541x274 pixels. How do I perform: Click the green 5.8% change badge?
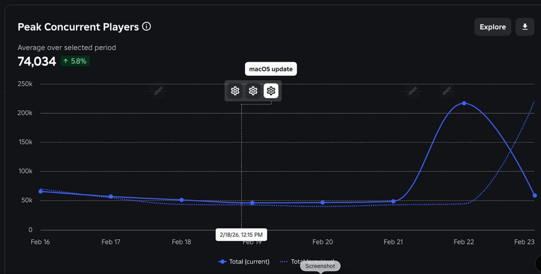[x=75, y=61]
